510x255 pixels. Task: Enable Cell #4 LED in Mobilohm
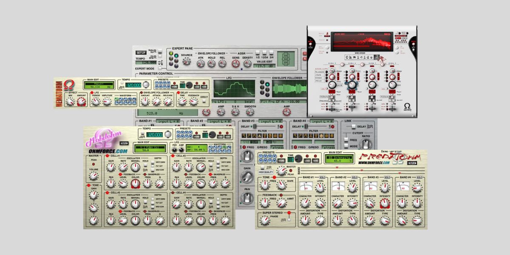[173, 193]
